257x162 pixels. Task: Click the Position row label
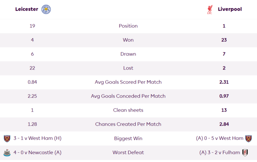(128, 26)
